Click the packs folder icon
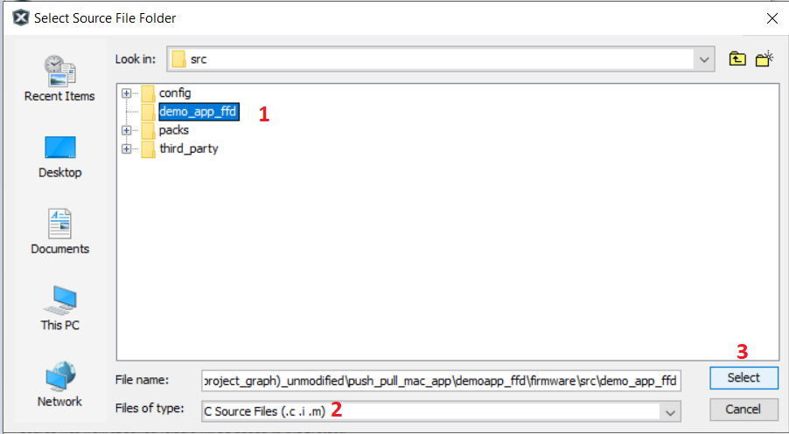This screenshot has width=789, height=434. pos(148,131)
